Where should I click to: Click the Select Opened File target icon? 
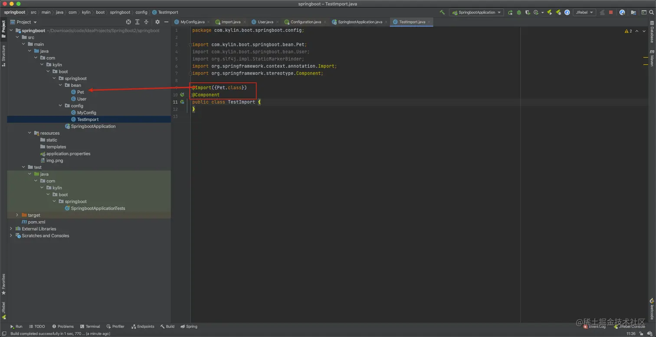(x=128, y=22)
